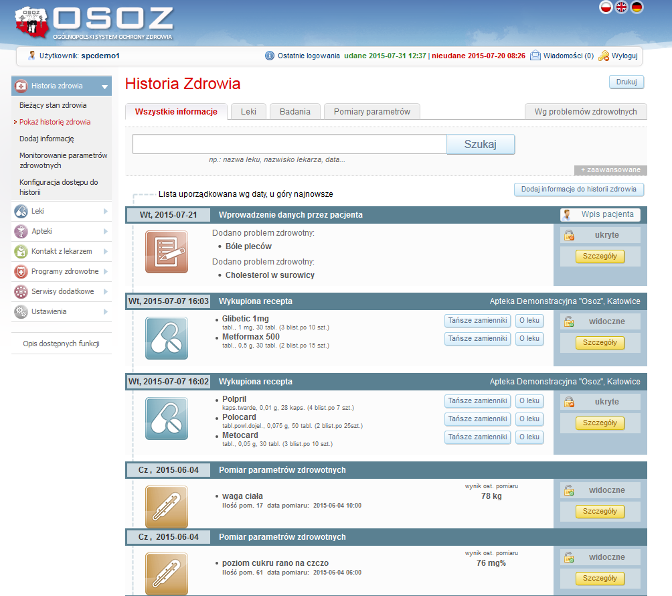Toggle ukryte visibility for Bóle pleców entry
This screenshot has height=596, width=672.
(x=600, y=235)
